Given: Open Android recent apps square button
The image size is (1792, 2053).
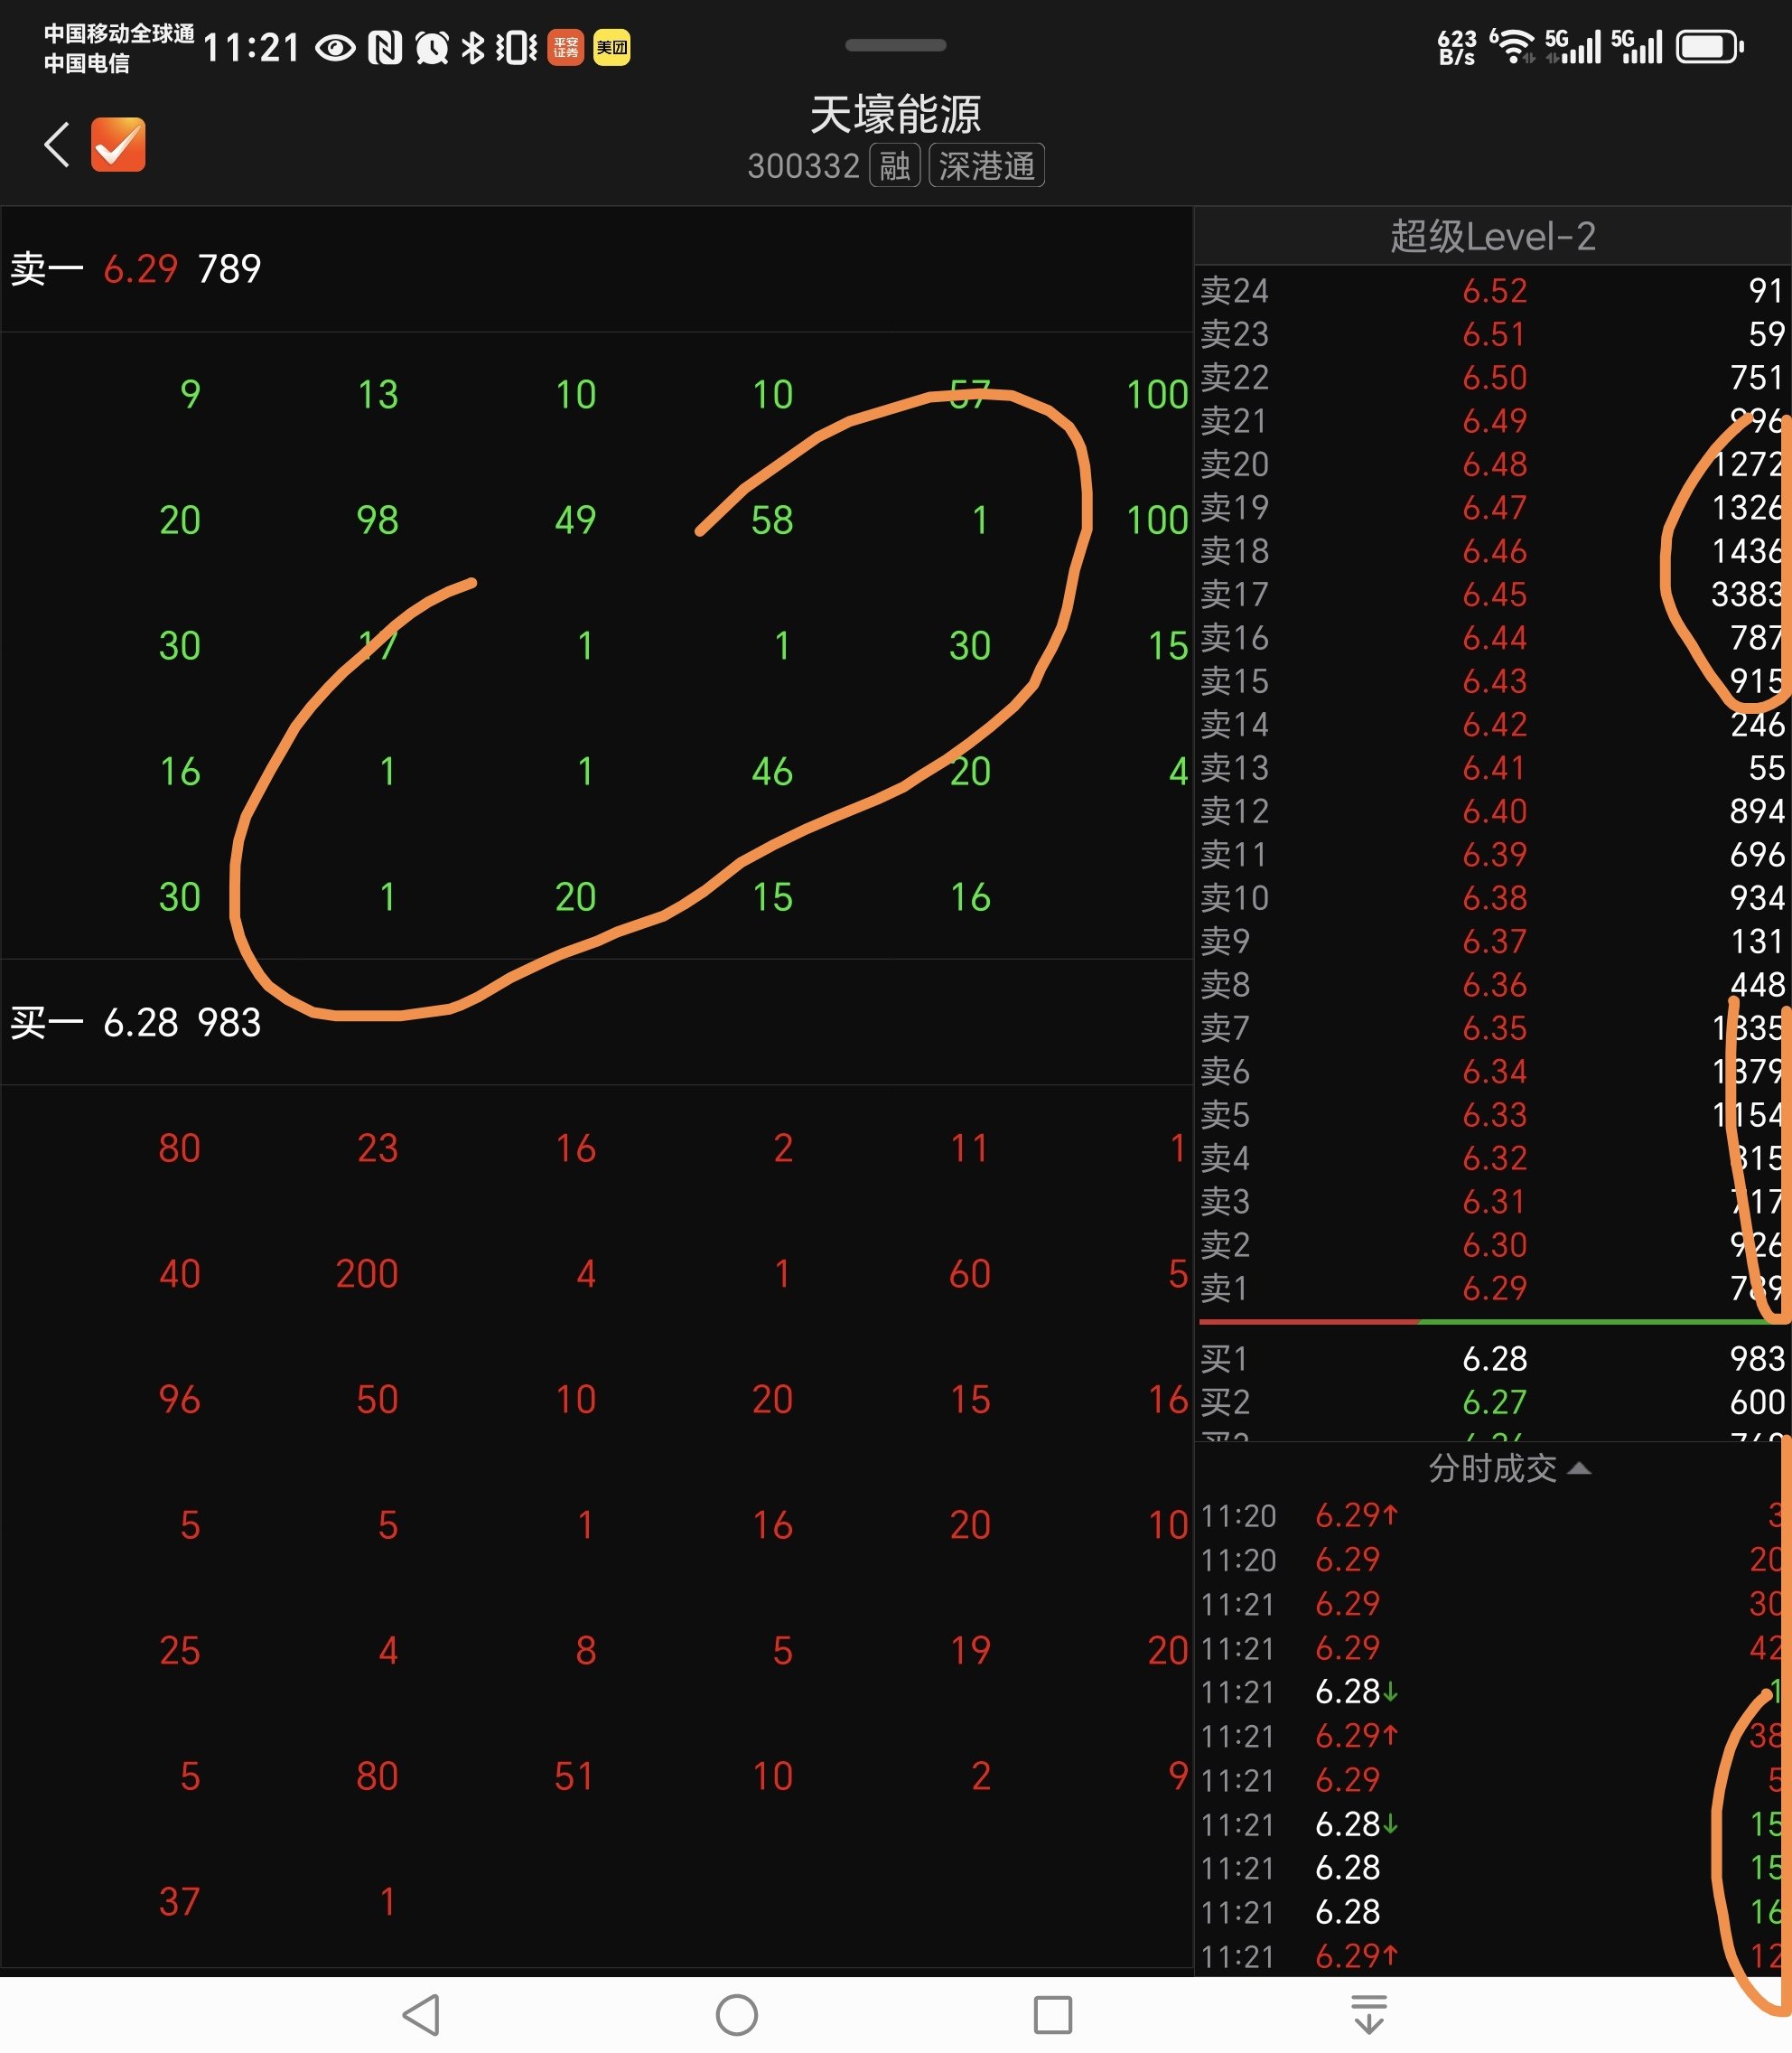Looking at the screenshot, I should tap(1052, 2014).
